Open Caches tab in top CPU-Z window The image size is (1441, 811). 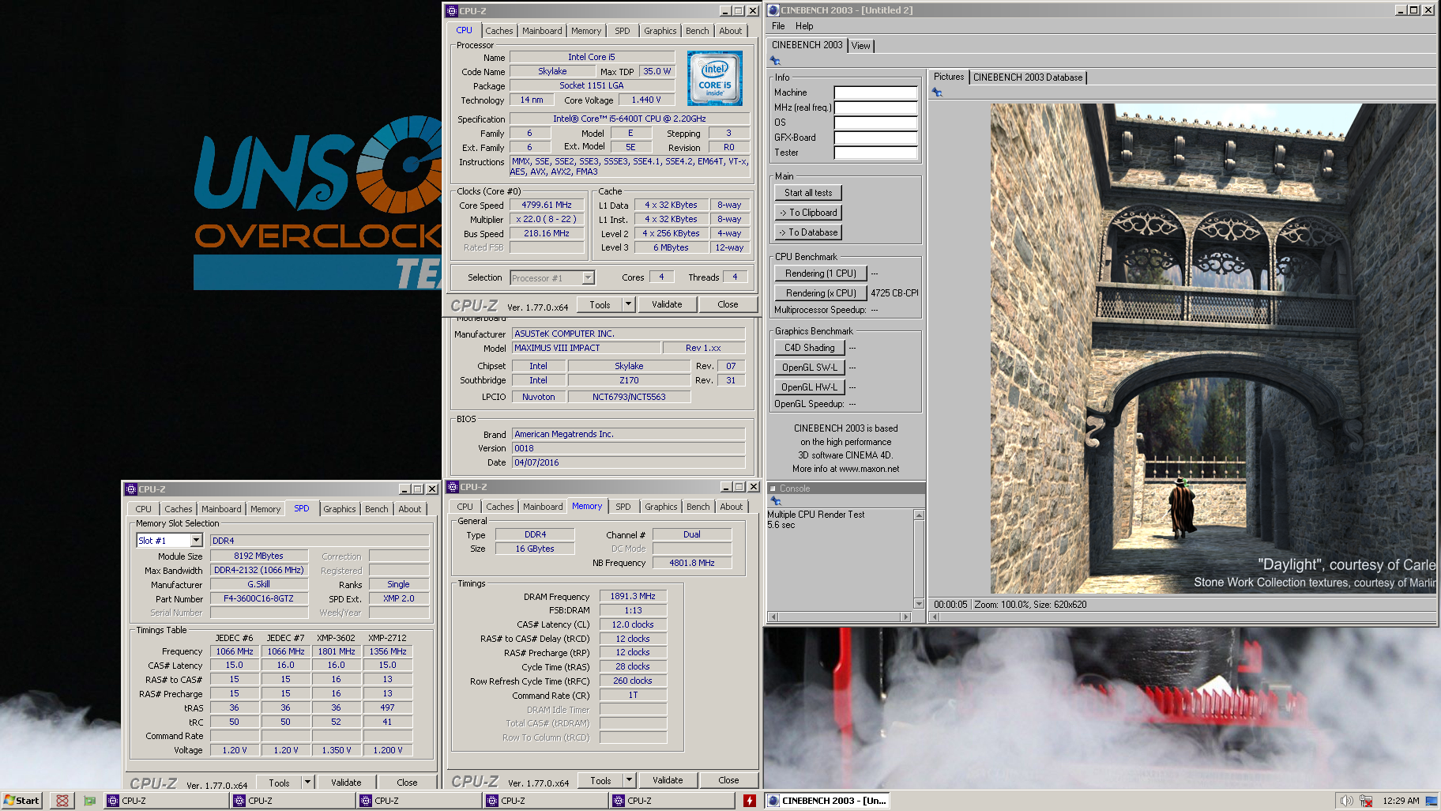click(x=499, y=31)
